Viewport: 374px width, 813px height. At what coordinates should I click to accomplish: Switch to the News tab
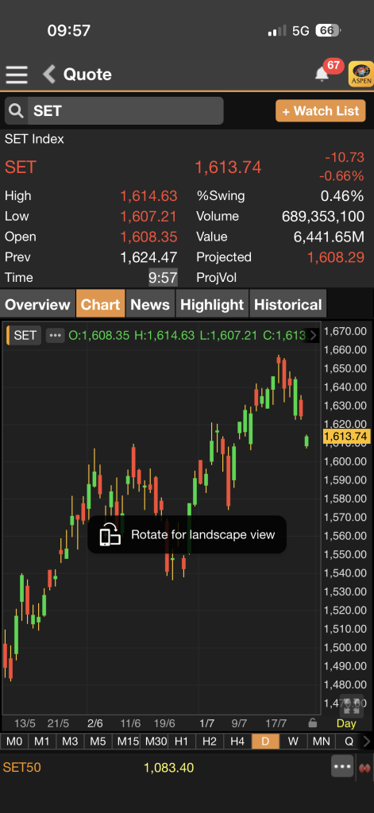[150, 304]
